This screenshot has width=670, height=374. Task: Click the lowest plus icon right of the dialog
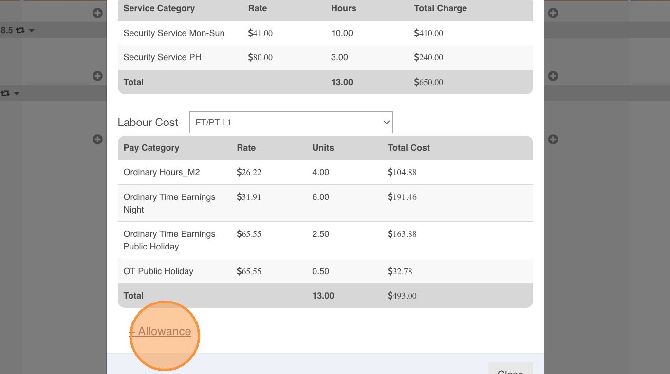point(553,139)
